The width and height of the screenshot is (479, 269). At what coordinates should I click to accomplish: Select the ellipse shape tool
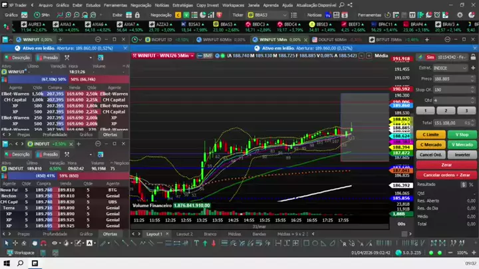coord(315,243)
